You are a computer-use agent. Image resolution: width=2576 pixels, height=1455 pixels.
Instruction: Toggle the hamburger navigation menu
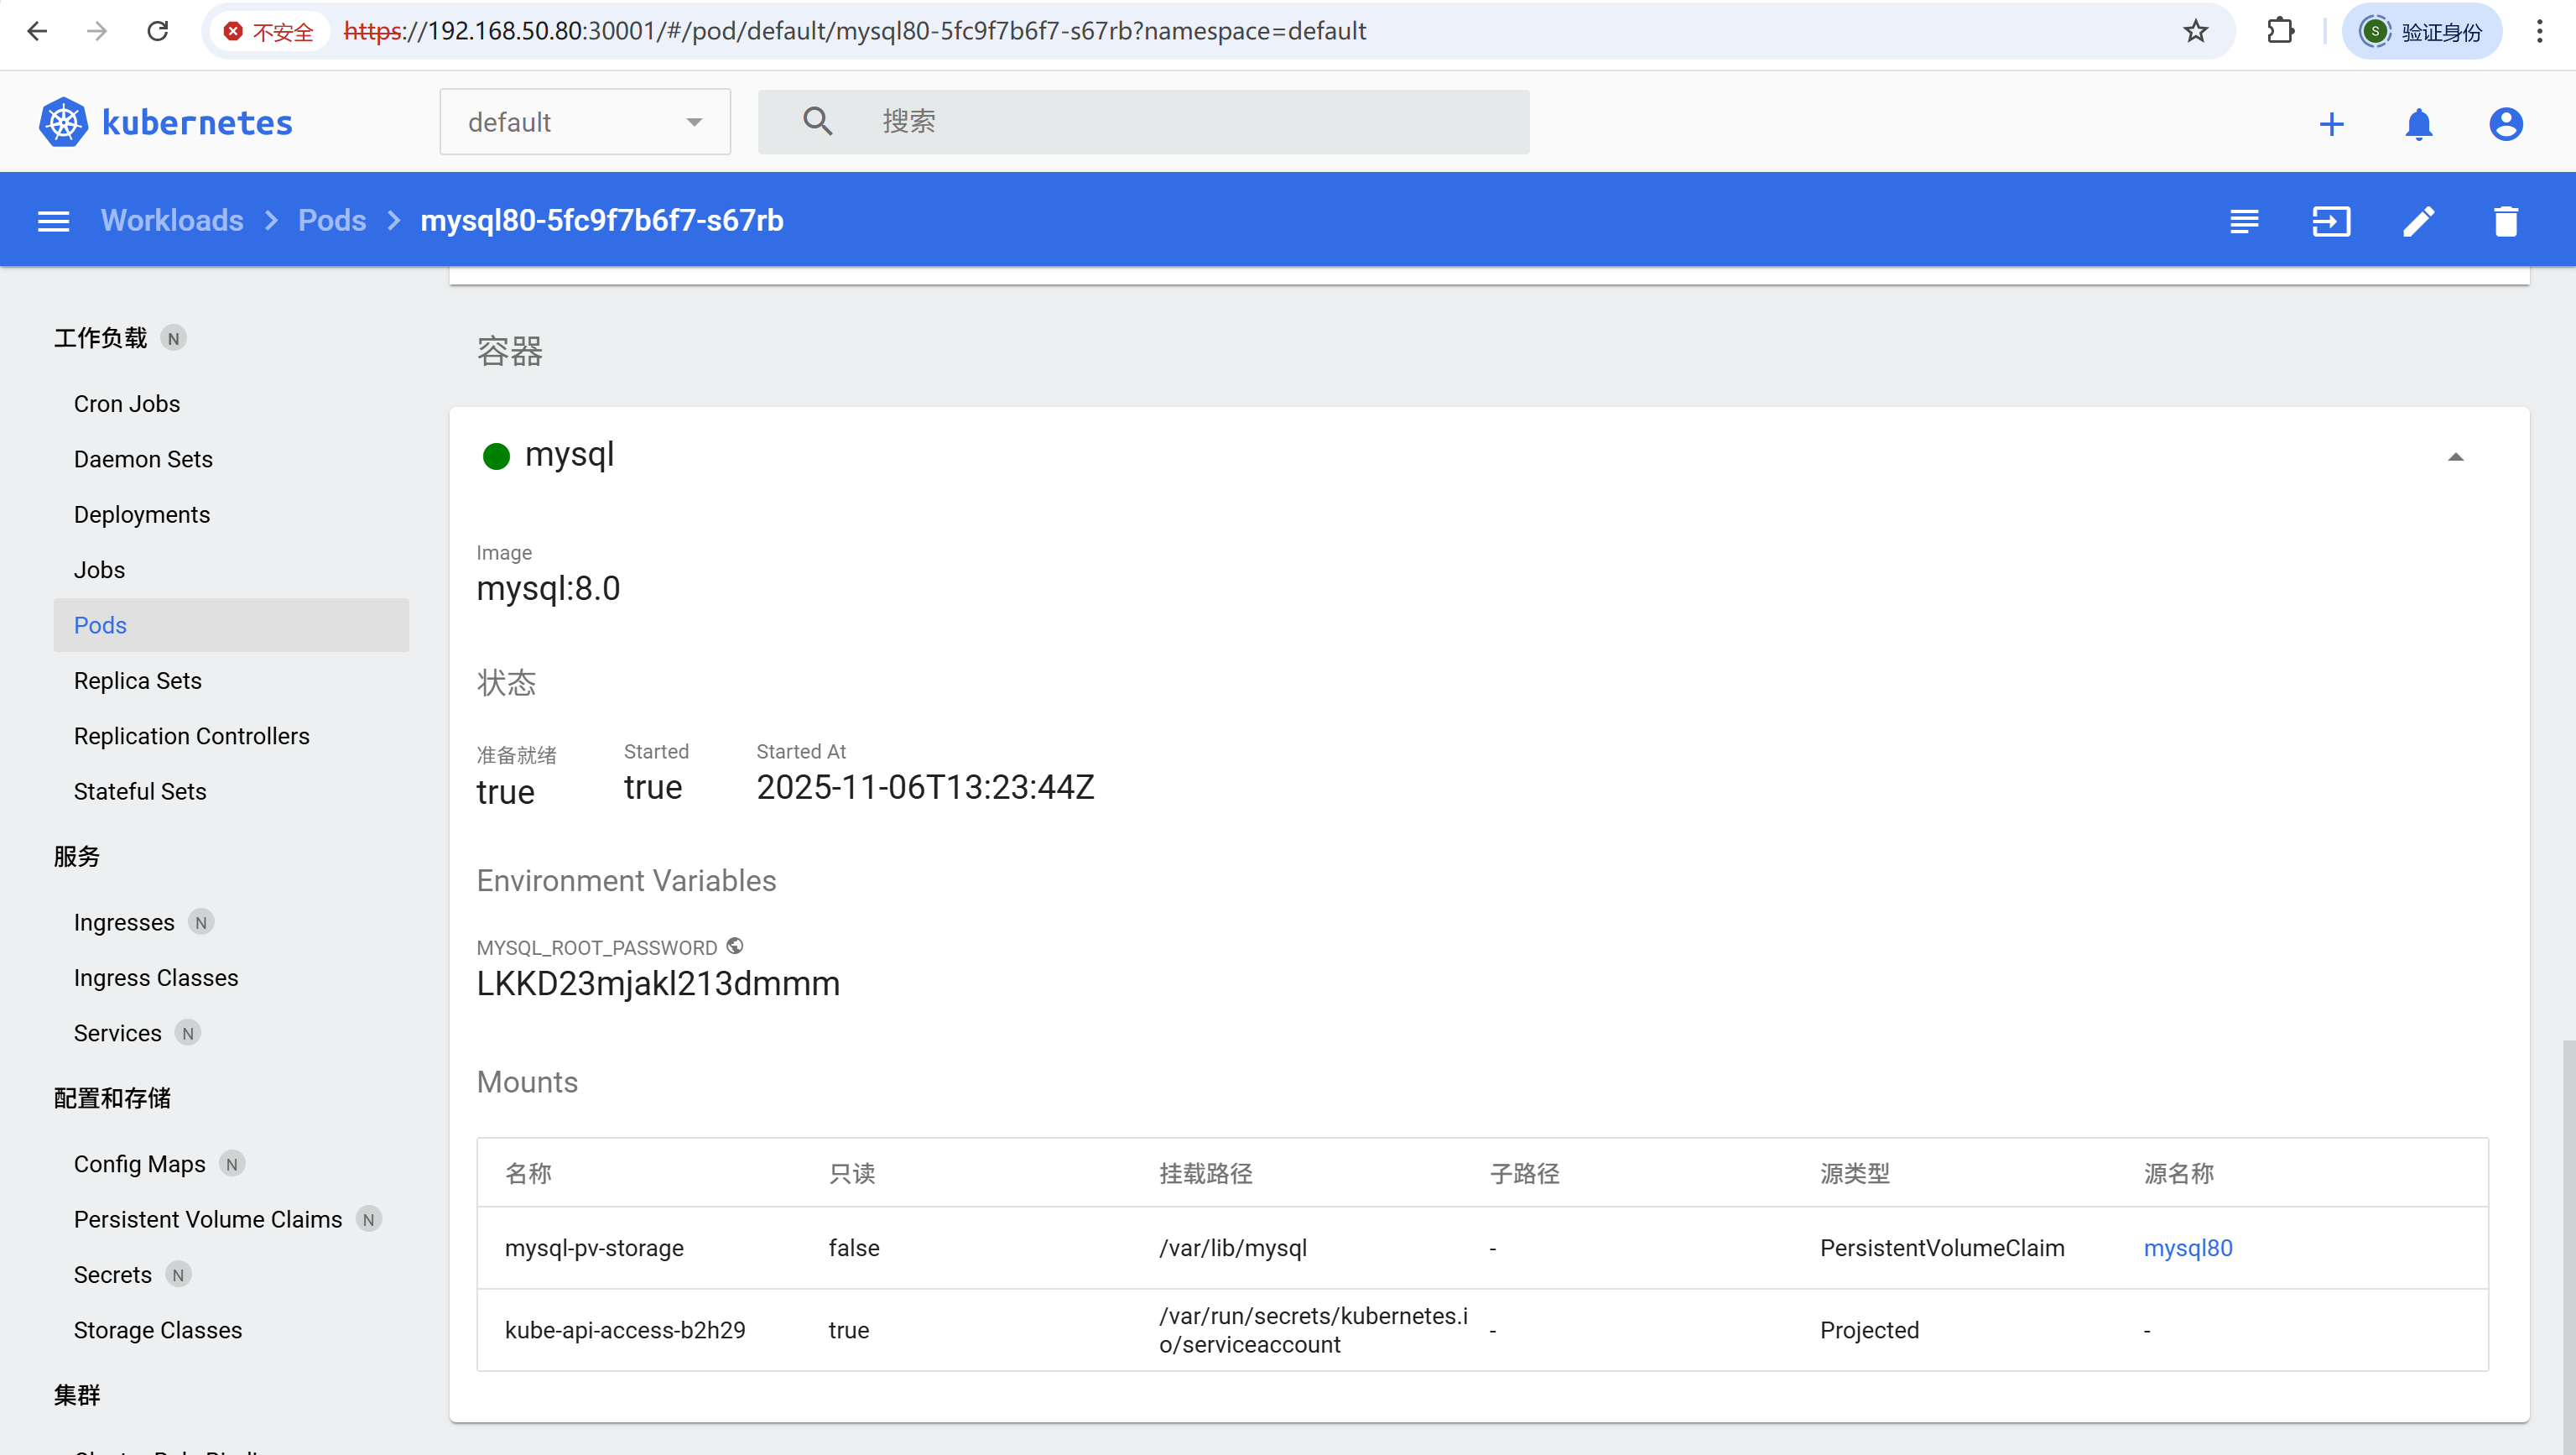tap(54, 221)
